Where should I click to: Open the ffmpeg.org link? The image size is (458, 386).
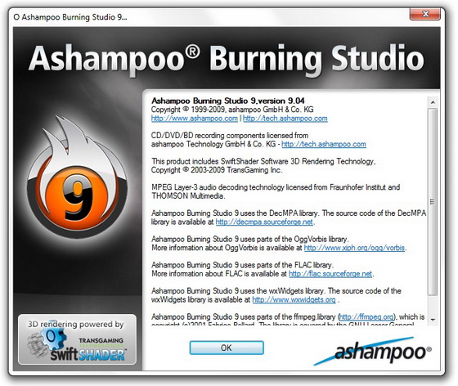pyautogui.click(x=367, y=316)
